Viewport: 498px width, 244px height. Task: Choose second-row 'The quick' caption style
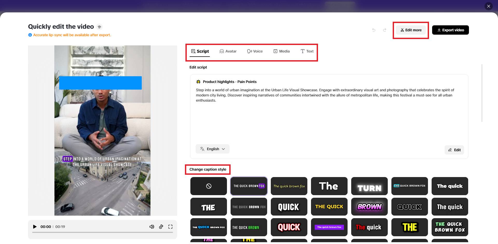tap(450, 207)
